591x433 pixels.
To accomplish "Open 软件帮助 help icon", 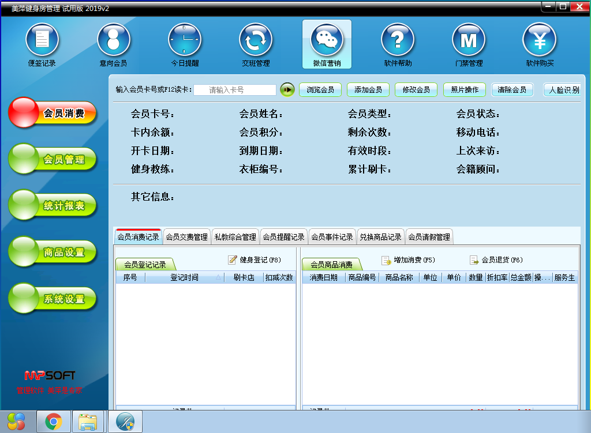I will [x=398, y=40].
